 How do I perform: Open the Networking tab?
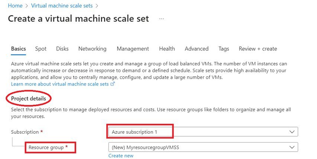[x=92, y=49]
